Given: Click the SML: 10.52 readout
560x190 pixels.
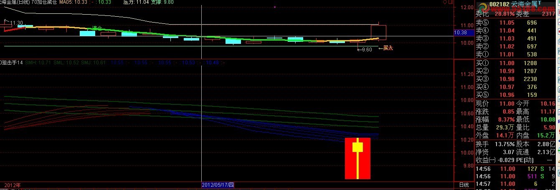Looking at the screenshot, I should 66,63.
